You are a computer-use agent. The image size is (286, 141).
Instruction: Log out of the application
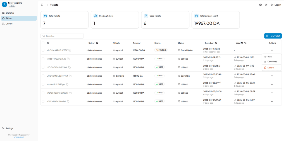point(276,5)
